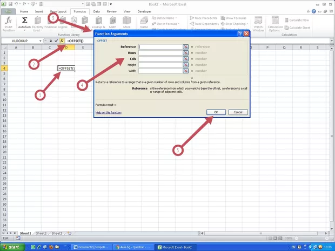The image size is (335, 251).
Task: Switch to Document2 taskbar window
Action: [91, 247]
